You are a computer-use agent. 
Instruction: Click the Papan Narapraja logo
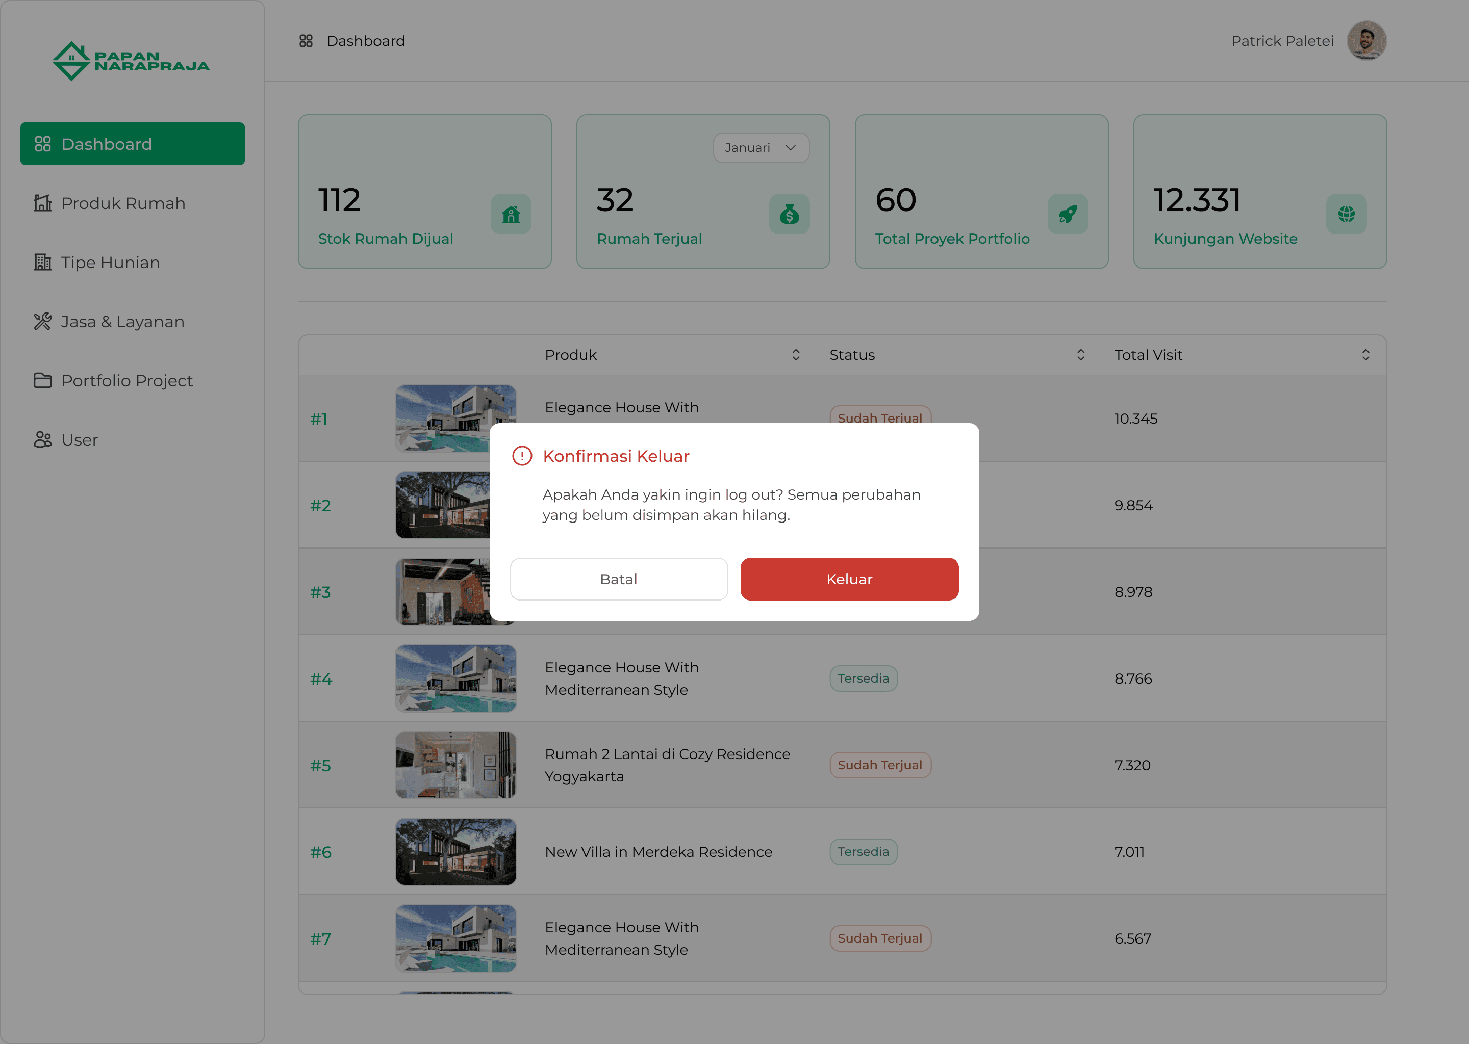(131, 61)
